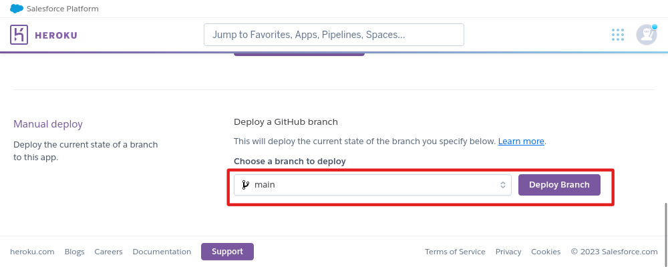The width and height of the screenshot is (668, 267).
Task: Open the Privacy footer link
Action: 508,252
